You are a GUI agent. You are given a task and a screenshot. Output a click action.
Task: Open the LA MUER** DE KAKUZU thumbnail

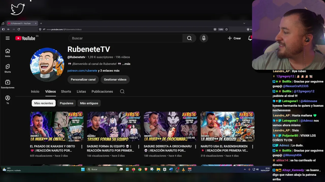pyautogui.click(x=227, y=126)
